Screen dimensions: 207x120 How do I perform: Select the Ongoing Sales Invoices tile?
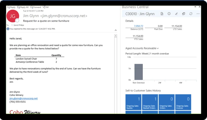[x=183, y=102]
